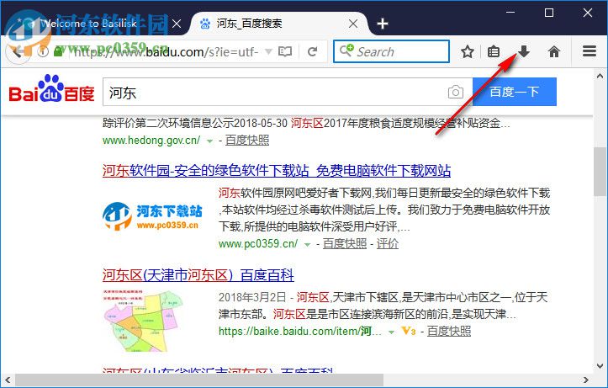Click 河东下载站 logo thumbnail
608x388 pixels.
(152, 216)
